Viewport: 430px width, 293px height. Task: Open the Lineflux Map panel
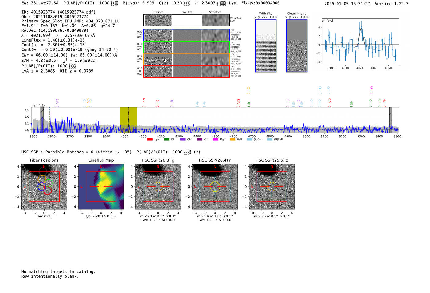pos(101,186)
